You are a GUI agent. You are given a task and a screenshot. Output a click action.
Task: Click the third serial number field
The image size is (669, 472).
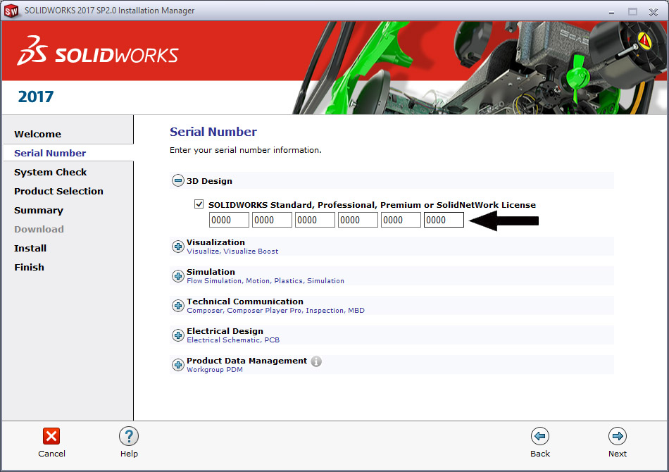pos(315,220)
